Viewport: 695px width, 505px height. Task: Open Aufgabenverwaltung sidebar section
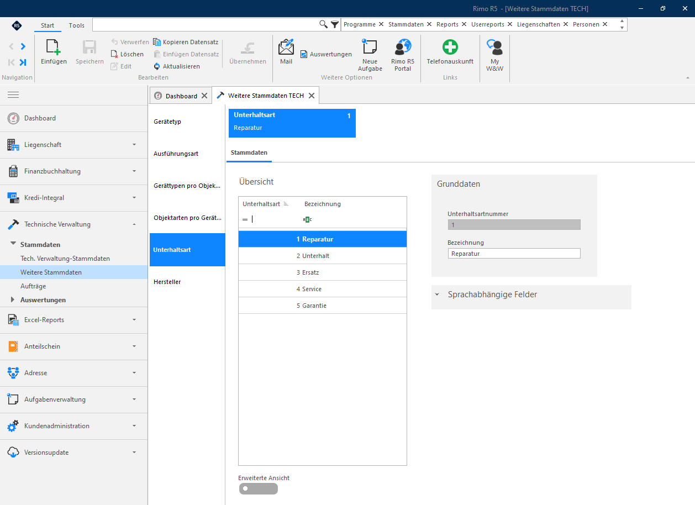pyautogui.click(x=73, y=399)
